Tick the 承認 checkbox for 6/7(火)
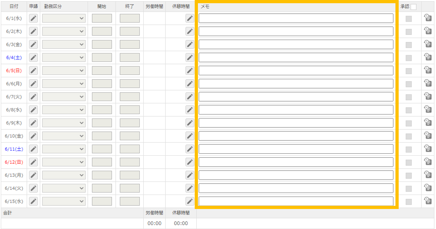The width and height of the screenshot is (436, 229). [408, 97]
